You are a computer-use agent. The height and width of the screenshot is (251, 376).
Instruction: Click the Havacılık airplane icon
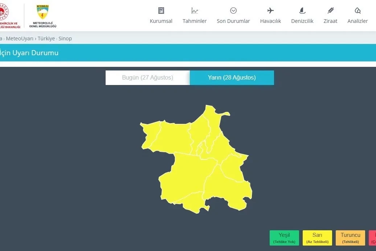pyautogui.click(x=270, y=11)
